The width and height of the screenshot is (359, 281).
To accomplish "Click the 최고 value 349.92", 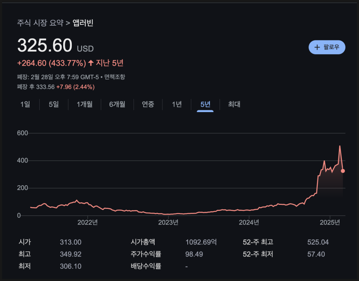I will click(x=71, y=254).
